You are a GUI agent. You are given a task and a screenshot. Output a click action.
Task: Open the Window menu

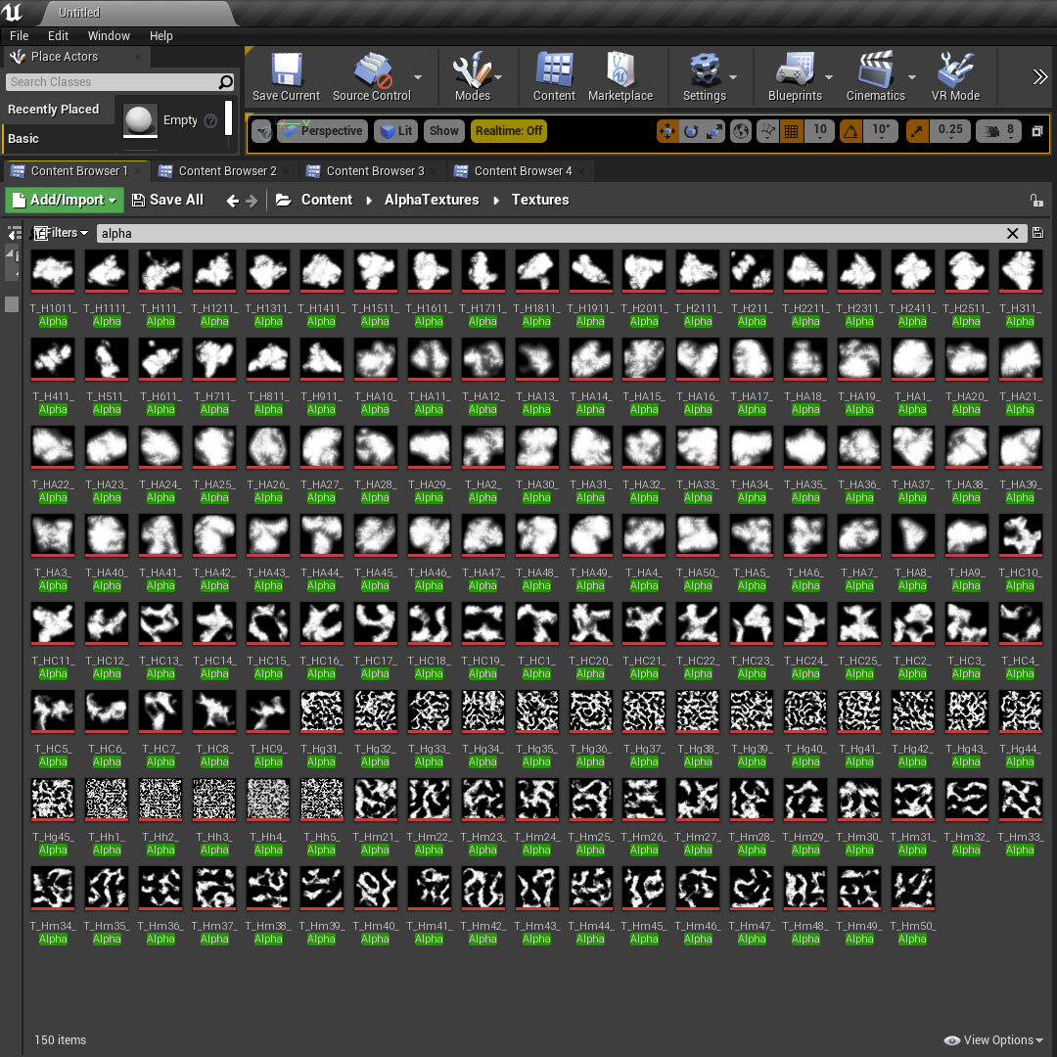pos(109,36)
